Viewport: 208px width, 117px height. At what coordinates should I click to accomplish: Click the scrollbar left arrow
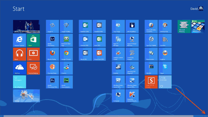(x=2, y=116)
